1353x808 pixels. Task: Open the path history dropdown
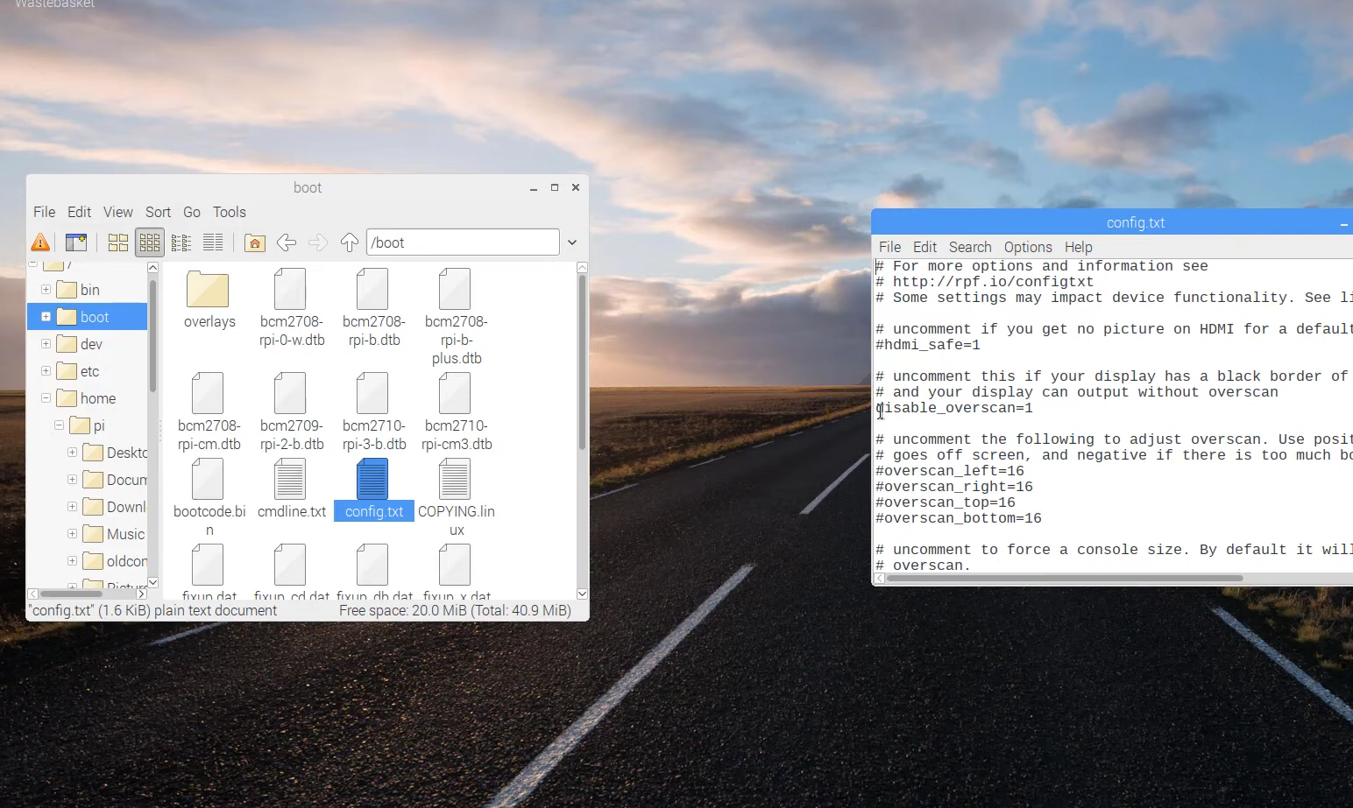[x=572, y=242]
